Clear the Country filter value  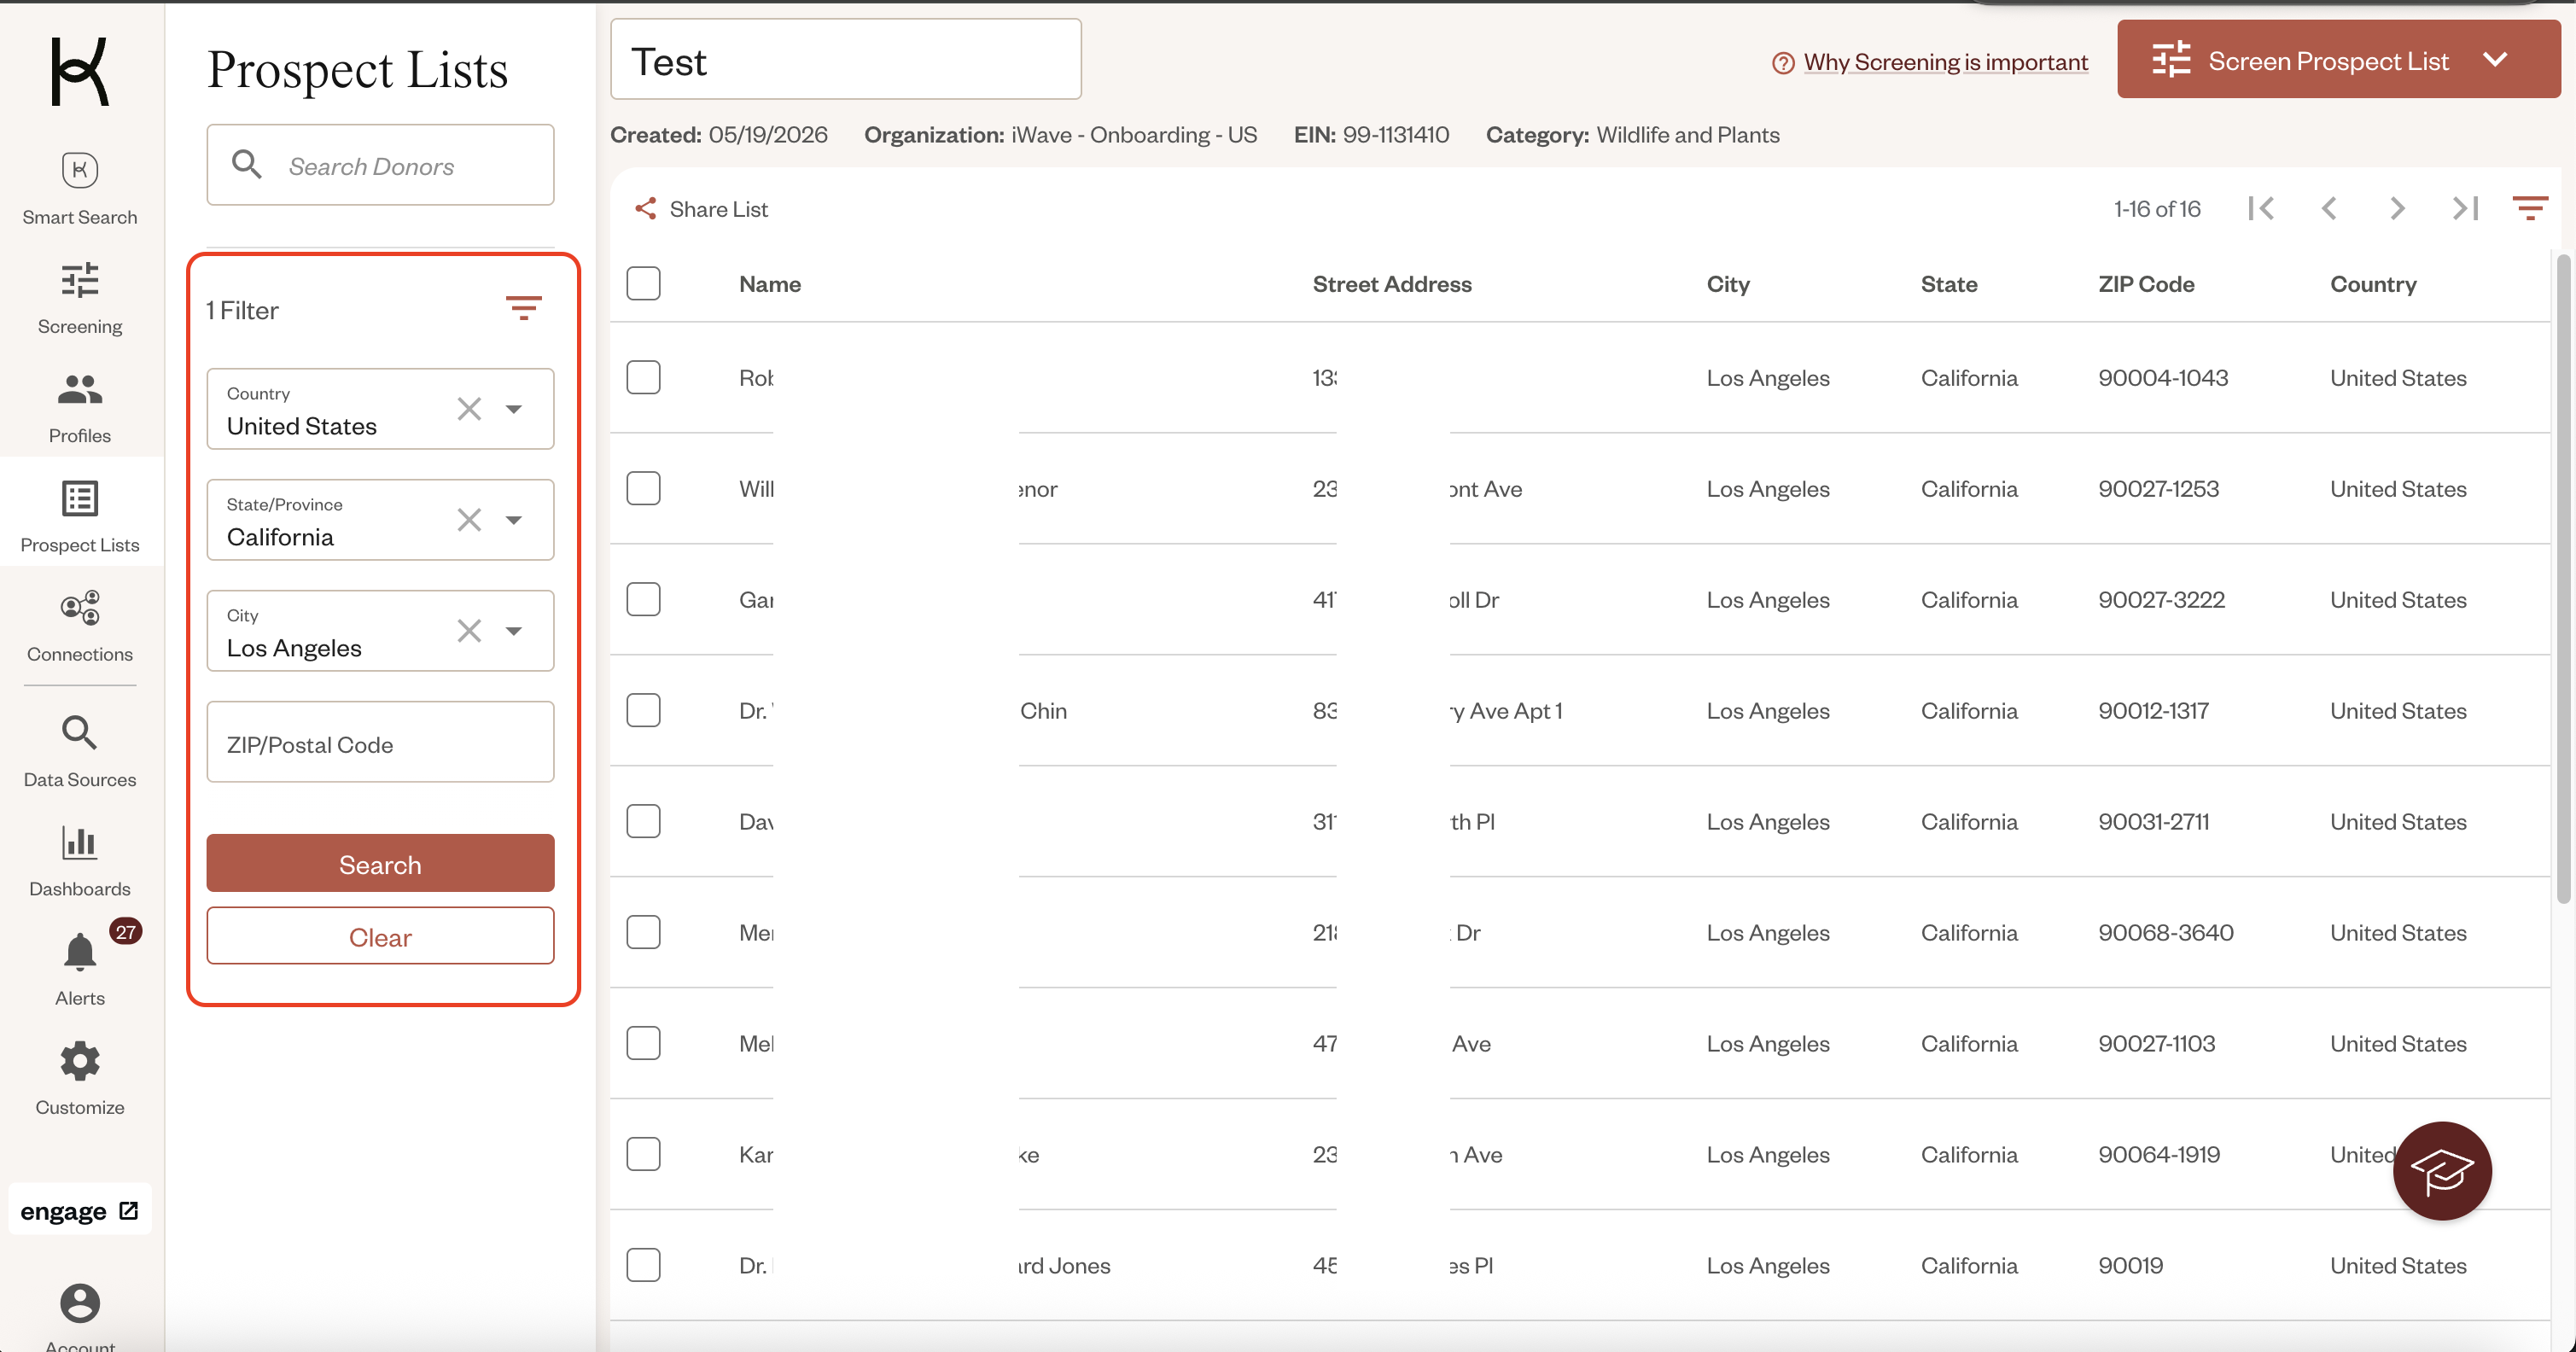click(x=469, y=409)
